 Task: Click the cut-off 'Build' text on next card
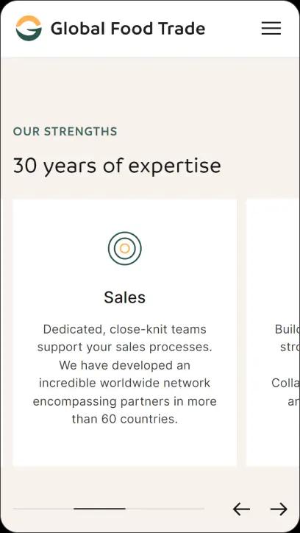287,329
